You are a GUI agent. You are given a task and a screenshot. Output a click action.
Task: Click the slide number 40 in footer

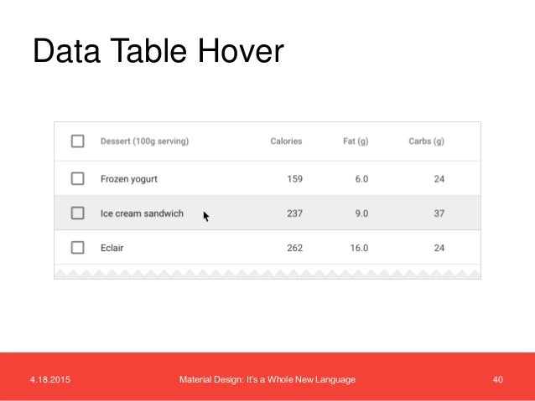point(497,379)
